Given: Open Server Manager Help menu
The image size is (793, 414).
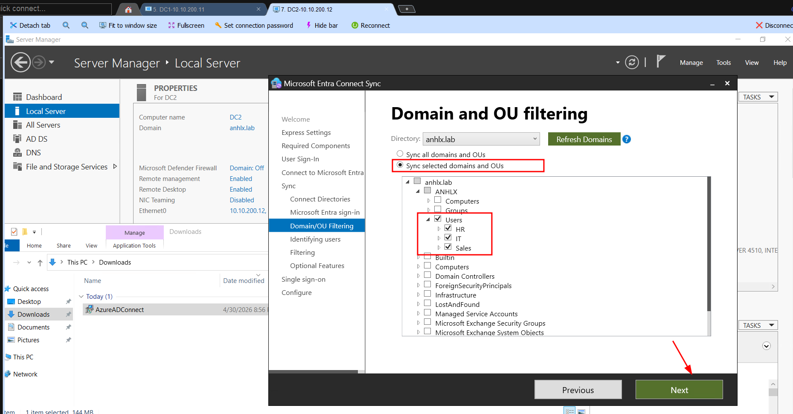Looking at the screenshot, I should [x=780, y=62].
